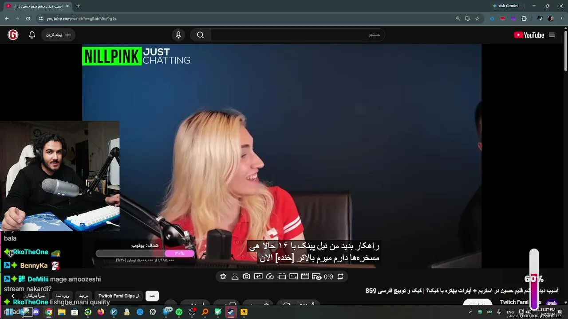This screenshot has width=568, height=319.
Task: Click the youtube.com URL address field
Action: (x=248, y=19)
